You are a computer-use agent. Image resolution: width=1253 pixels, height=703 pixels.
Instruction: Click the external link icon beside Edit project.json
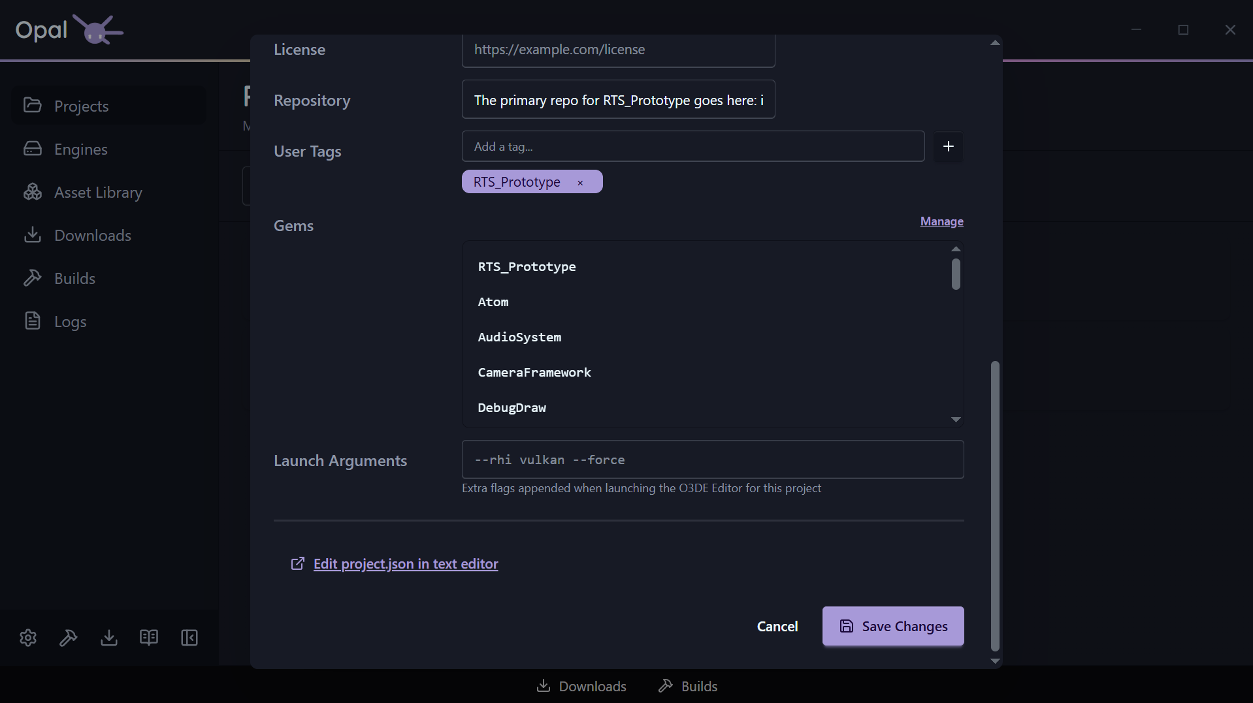pyautogui.click(x=298, y=563)
